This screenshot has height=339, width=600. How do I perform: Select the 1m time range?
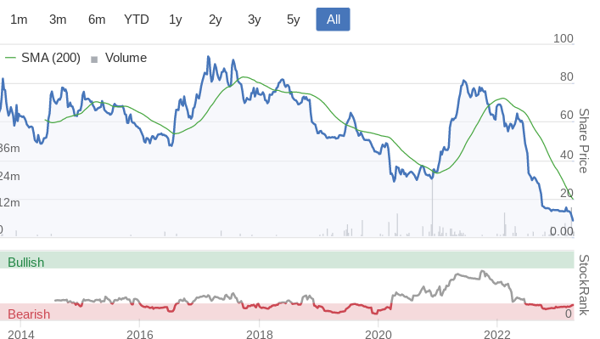19,20
